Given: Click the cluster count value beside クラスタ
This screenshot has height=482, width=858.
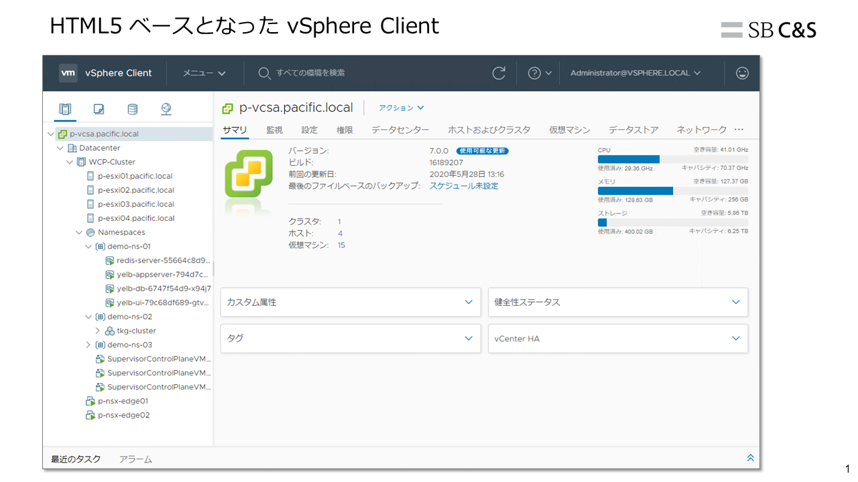Looking at the screenshot, I should click(x=339, y=222).
